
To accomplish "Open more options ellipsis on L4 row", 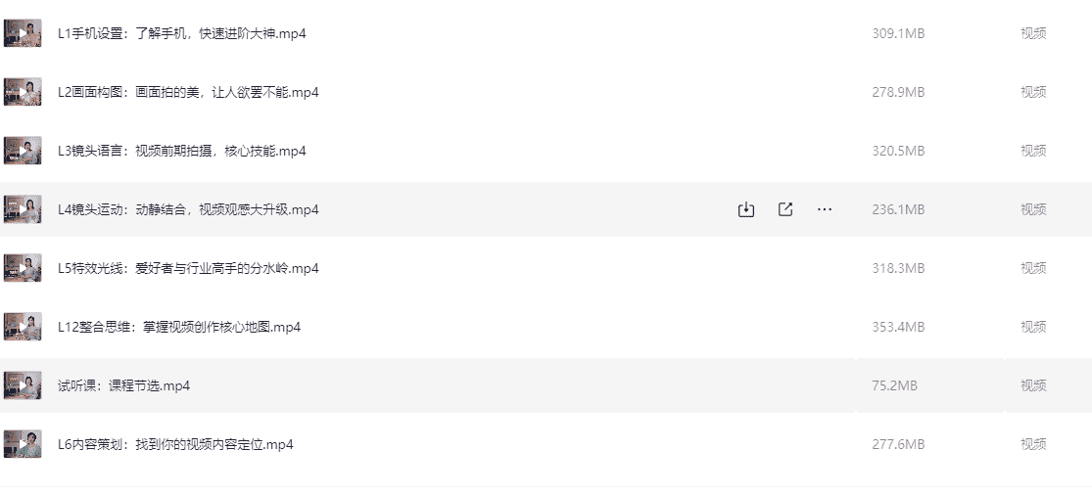I will coord(825,209).
